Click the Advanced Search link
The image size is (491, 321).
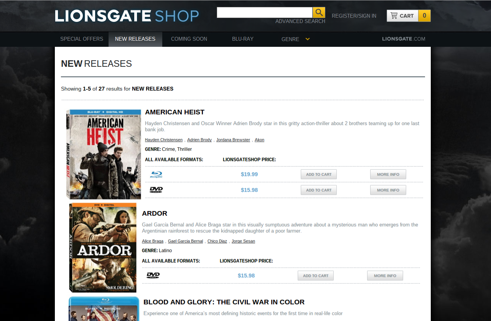click(300, 21)
